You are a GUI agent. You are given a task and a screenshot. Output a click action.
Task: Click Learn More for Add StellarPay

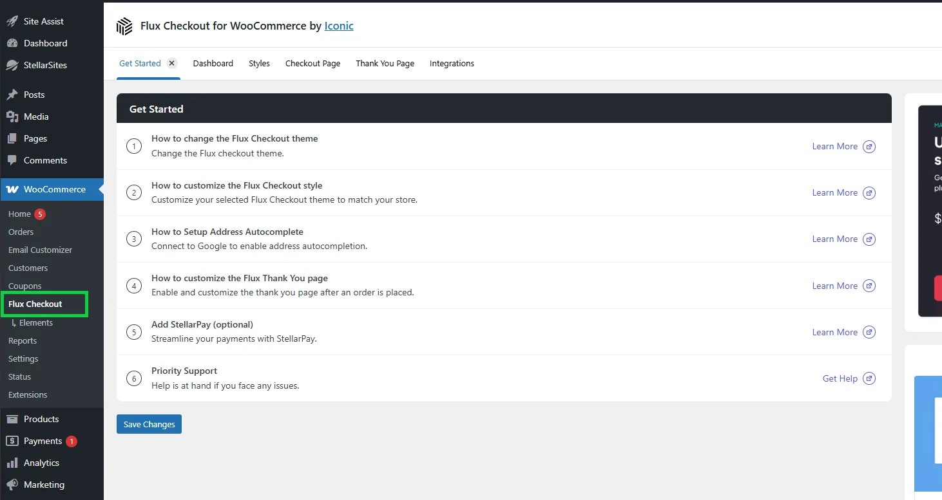coord(834,332)
